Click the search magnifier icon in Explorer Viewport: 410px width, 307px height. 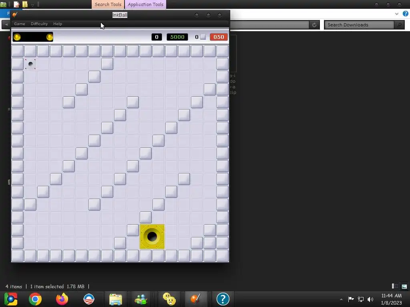pos(399,25)
